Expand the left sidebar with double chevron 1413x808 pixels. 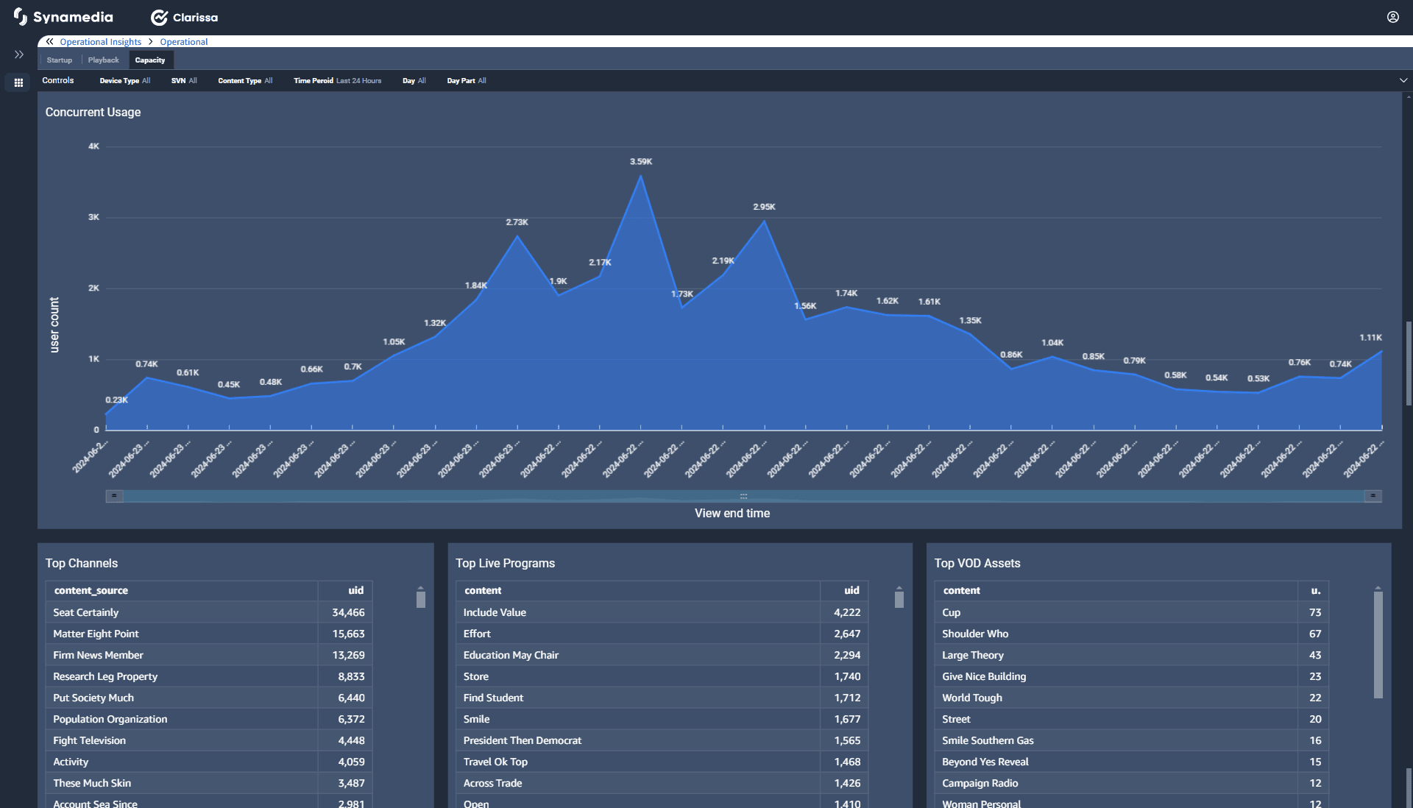point(19,54)
